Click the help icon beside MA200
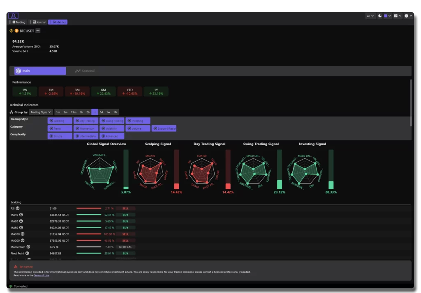This screenshot has width=421, height=293. coord(22,240)
